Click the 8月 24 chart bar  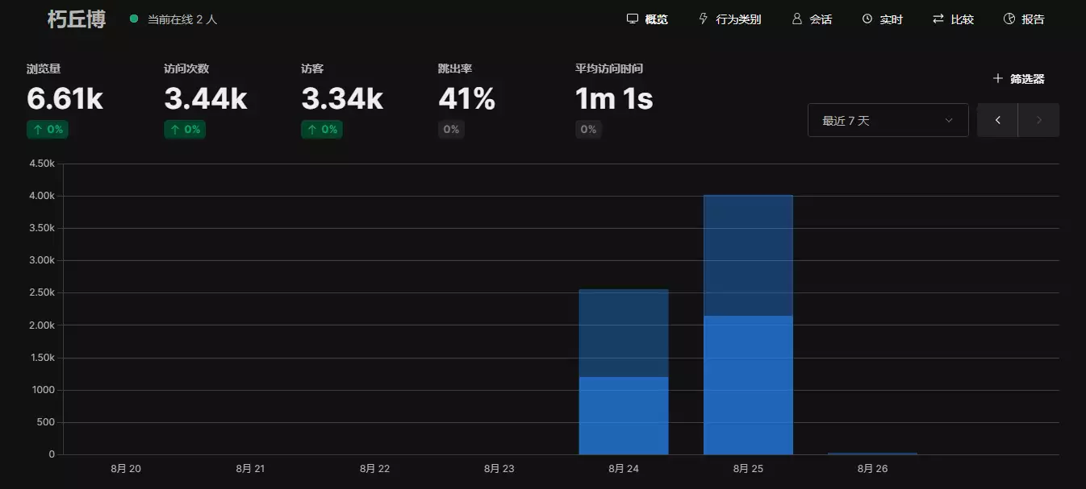click(624, 379)
